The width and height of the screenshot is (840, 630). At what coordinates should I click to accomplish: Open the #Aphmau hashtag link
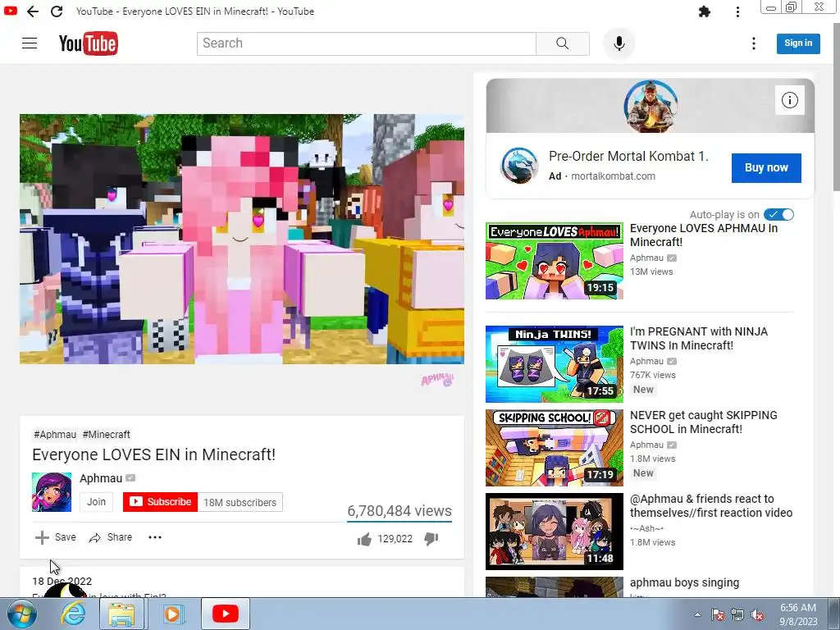coord(55,435)
